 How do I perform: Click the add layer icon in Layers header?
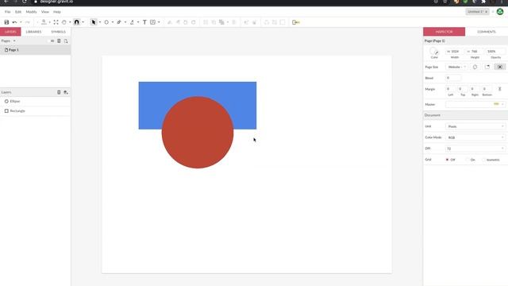click(x=66, y=92)
